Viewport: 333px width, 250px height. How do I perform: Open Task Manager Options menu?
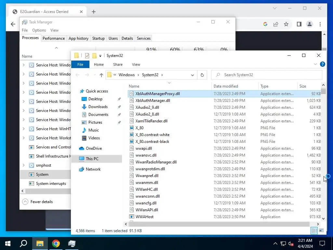(39, 30)
